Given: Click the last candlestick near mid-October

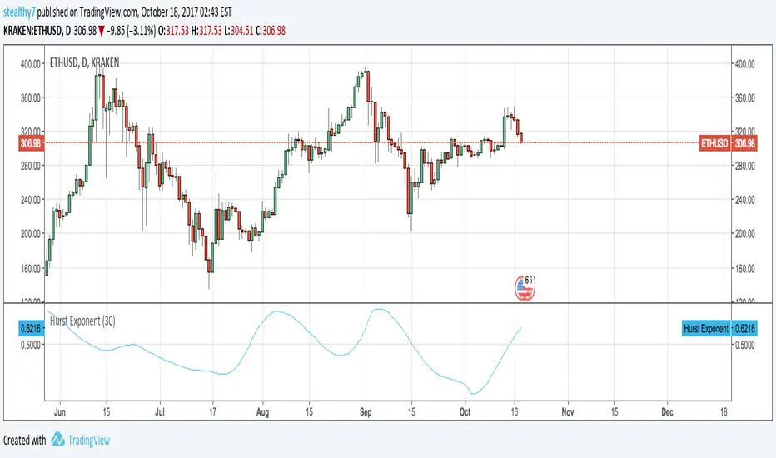Looking at the screenshot, I should (521, 137).
